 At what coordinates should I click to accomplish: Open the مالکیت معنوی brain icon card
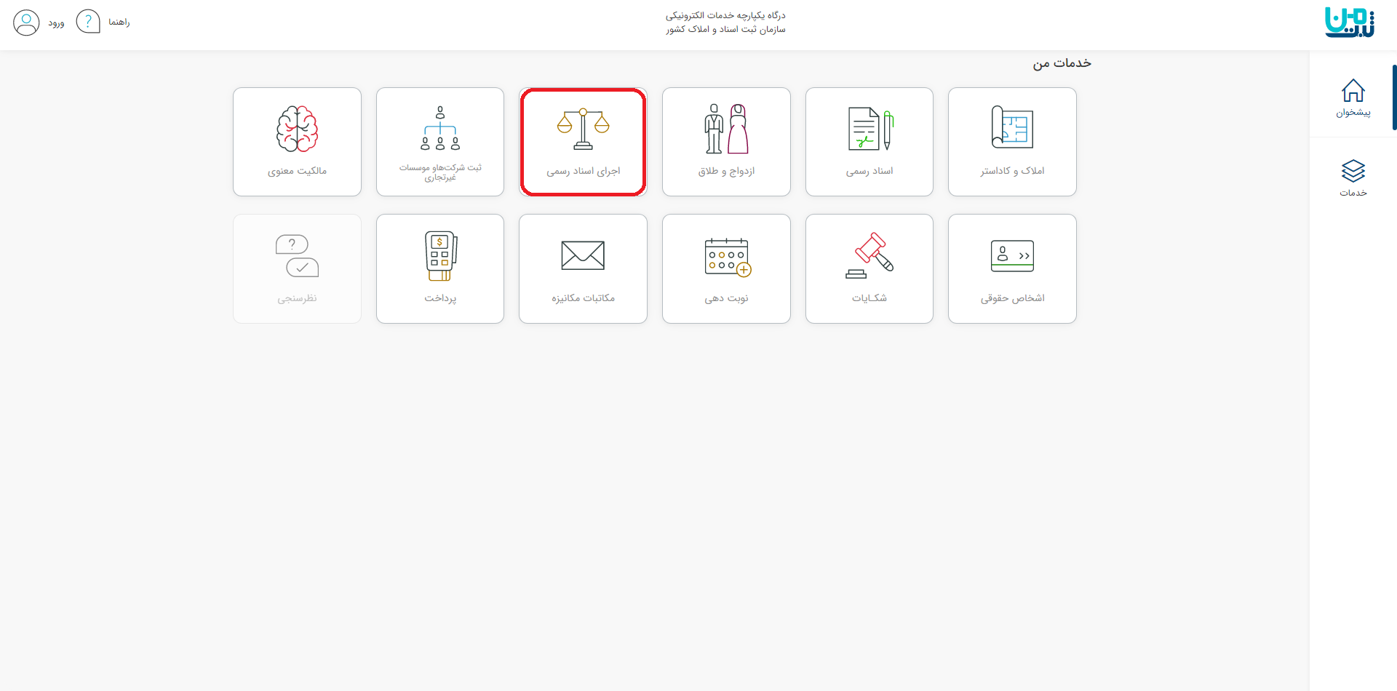(x=297, y=142)
